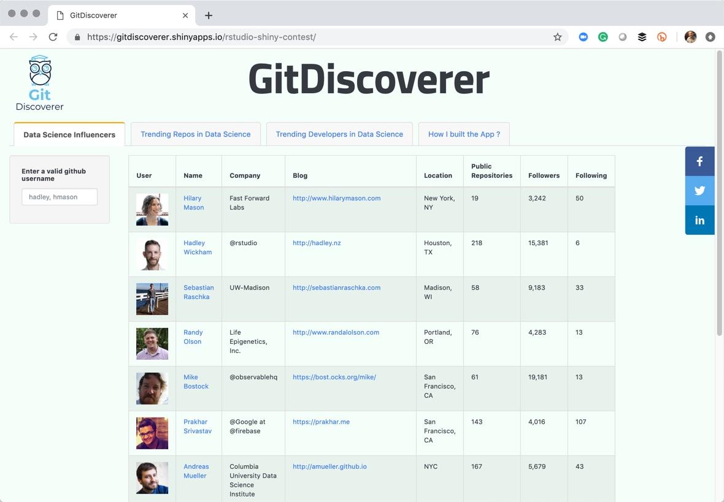Screen dimensions: 724x502
Task: Bookmark this page with the star icon
Action: pos(557,37)
